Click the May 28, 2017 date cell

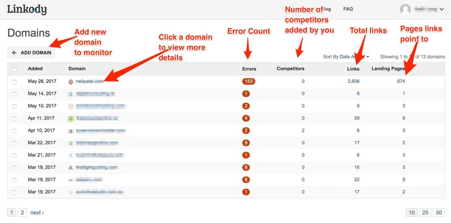click(x=42, y=81)
